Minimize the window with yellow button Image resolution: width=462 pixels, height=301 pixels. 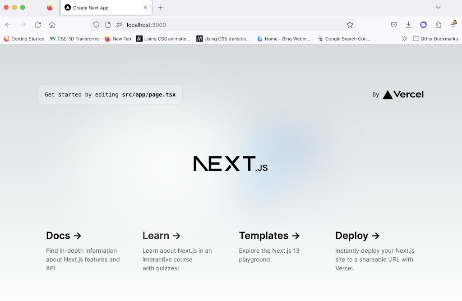coord(14,7)
